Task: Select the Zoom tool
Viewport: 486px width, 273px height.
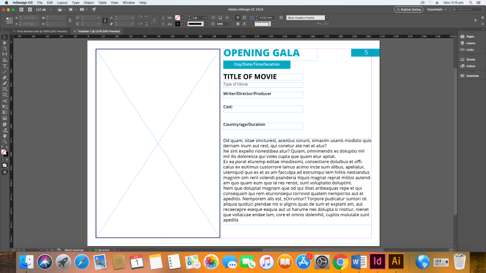Action: (5, 142)
